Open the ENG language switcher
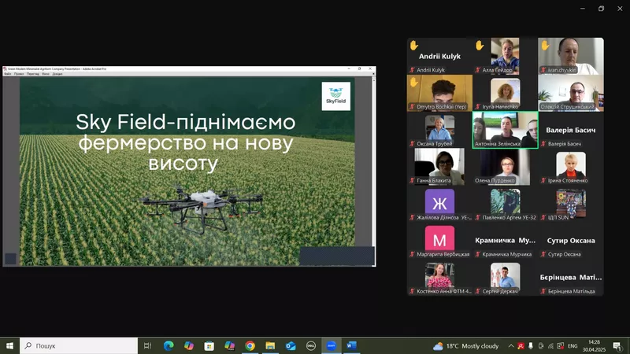Screen dimensions: 630x354 573,346
